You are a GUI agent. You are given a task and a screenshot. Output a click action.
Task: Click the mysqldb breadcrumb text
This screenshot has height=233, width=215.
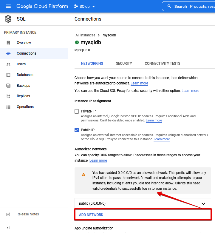pos(109,35)
